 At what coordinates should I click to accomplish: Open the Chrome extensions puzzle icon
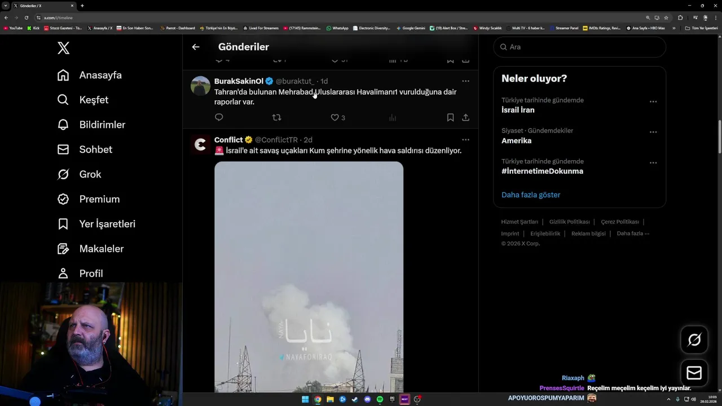tap(680, 17)
